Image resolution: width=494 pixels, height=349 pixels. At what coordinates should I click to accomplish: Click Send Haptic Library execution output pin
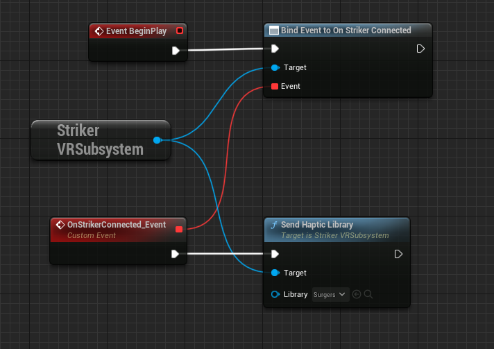coord(398,254)
